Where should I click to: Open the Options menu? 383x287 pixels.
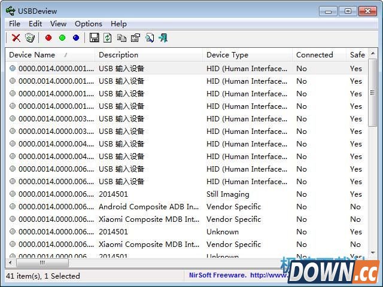pos(89,24)
